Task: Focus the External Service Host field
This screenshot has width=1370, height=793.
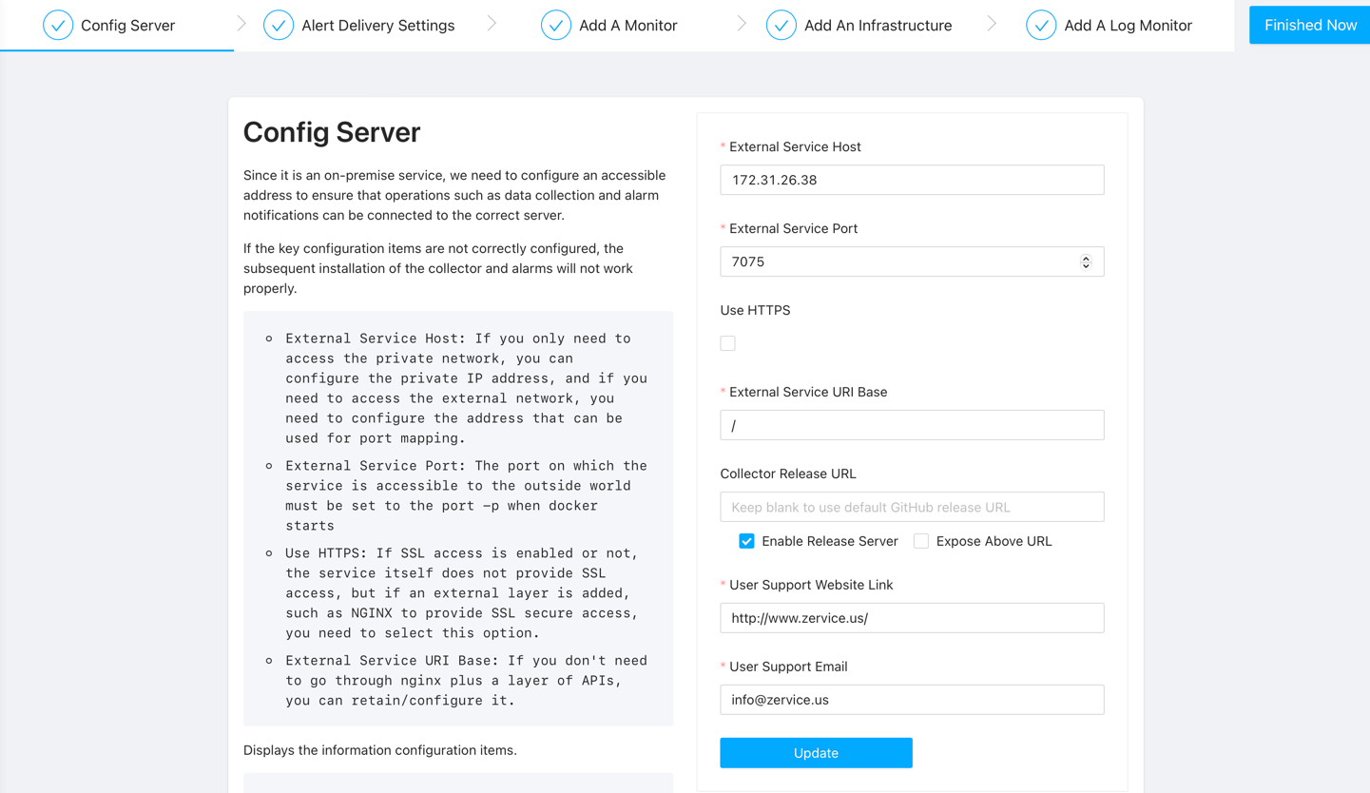Action: pos(911,180)
